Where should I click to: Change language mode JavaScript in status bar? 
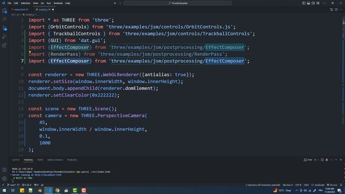(x=318, y=185)
